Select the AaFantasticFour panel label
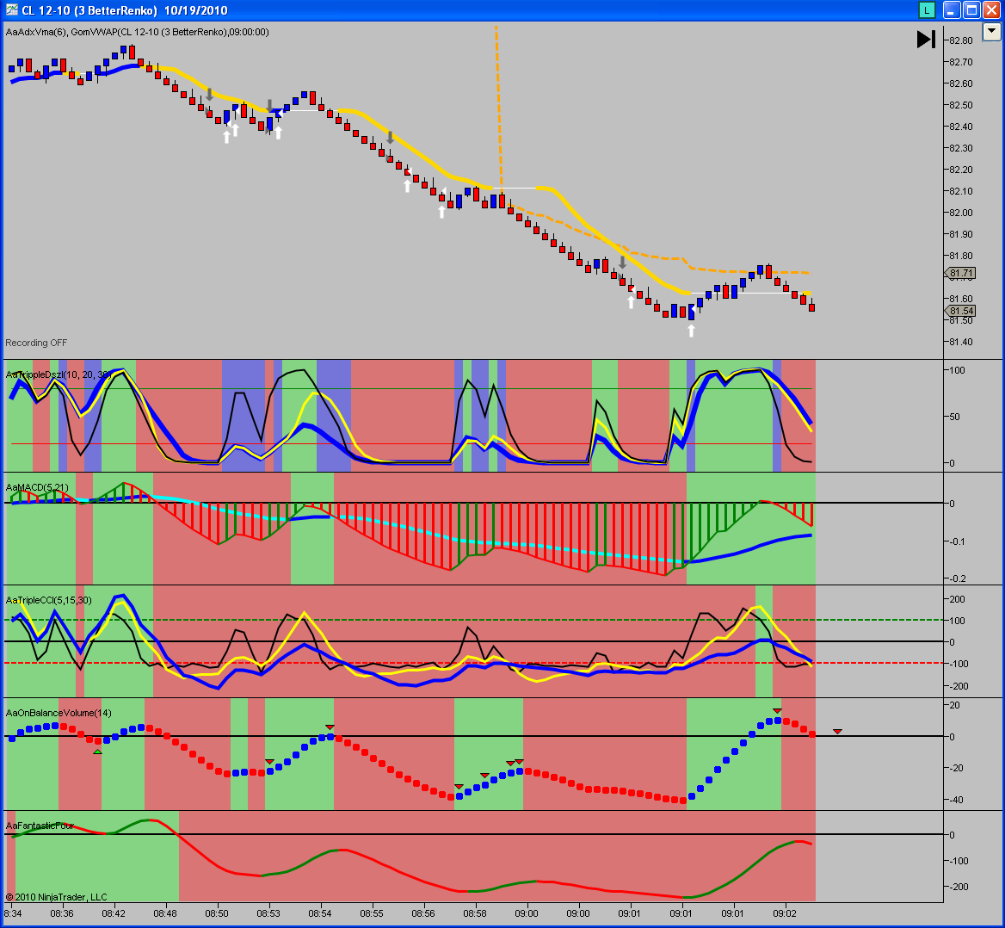 (40, 826)
